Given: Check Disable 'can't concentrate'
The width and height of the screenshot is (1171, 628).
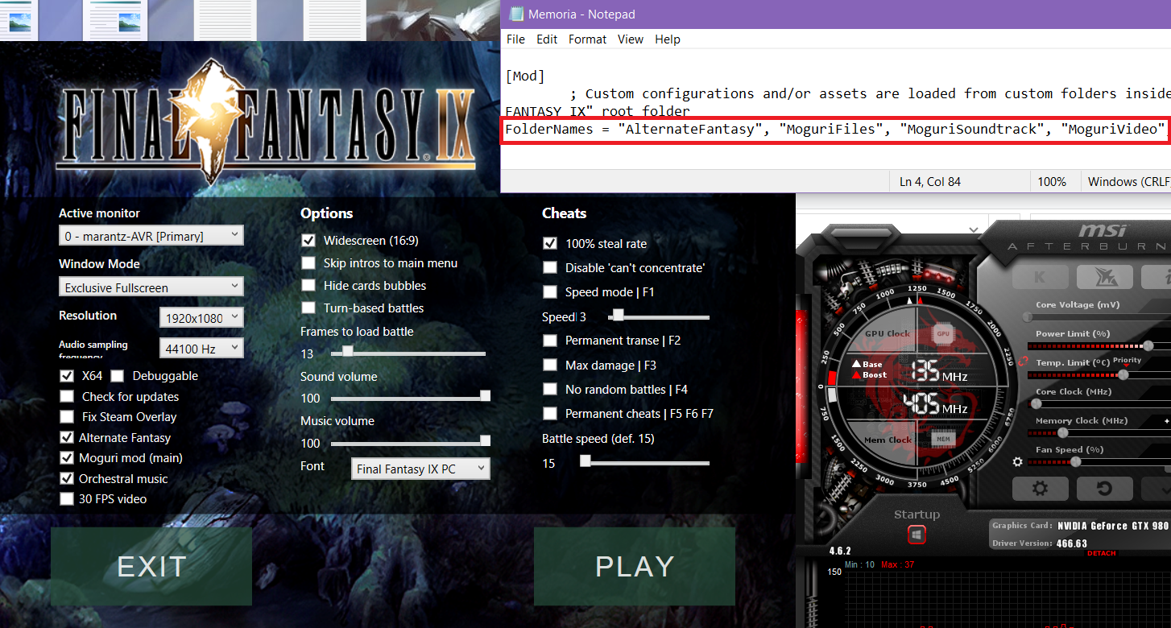Looking at the screenshot, I should (549, 267).
